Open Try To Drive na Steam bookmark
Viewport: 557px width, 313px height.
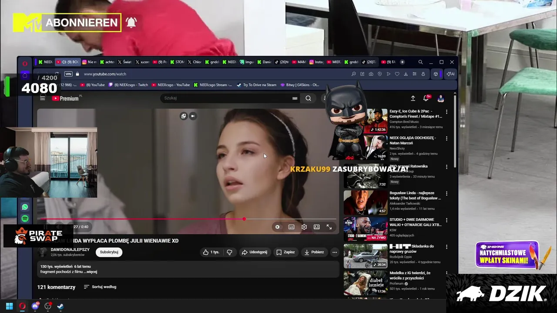257,85
